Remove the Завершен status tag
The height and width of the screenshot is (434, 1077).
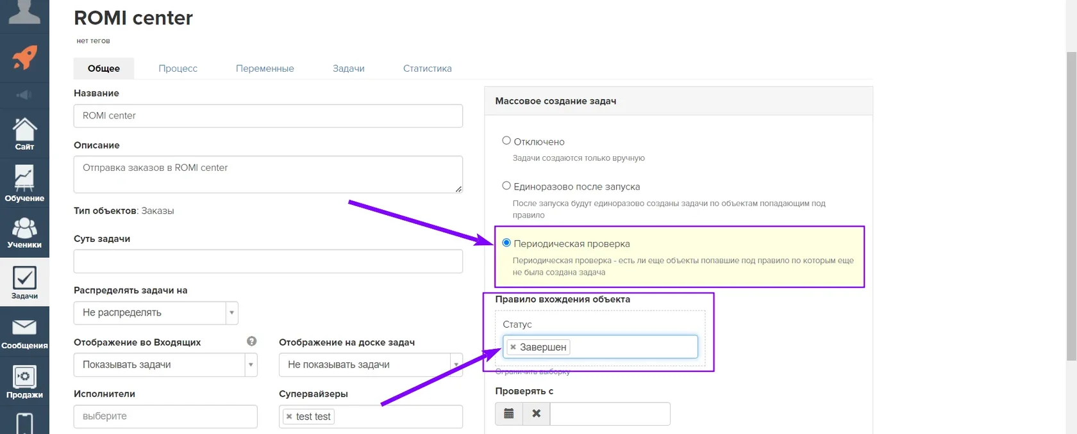click(x=513, y=347)
